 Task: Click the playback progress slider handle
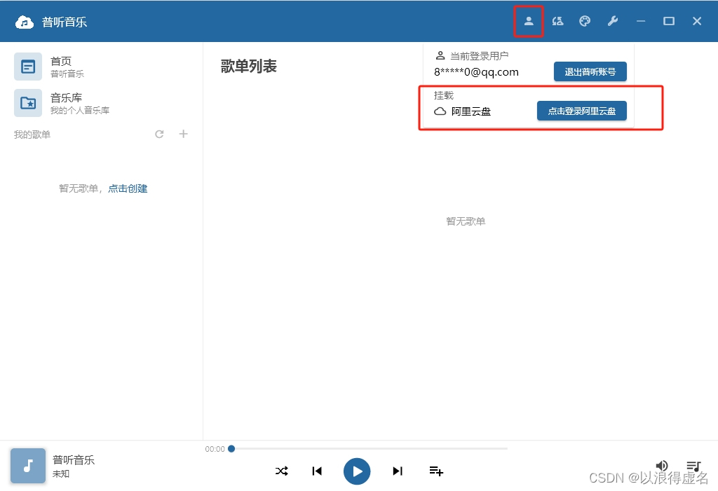coord(231,449)
